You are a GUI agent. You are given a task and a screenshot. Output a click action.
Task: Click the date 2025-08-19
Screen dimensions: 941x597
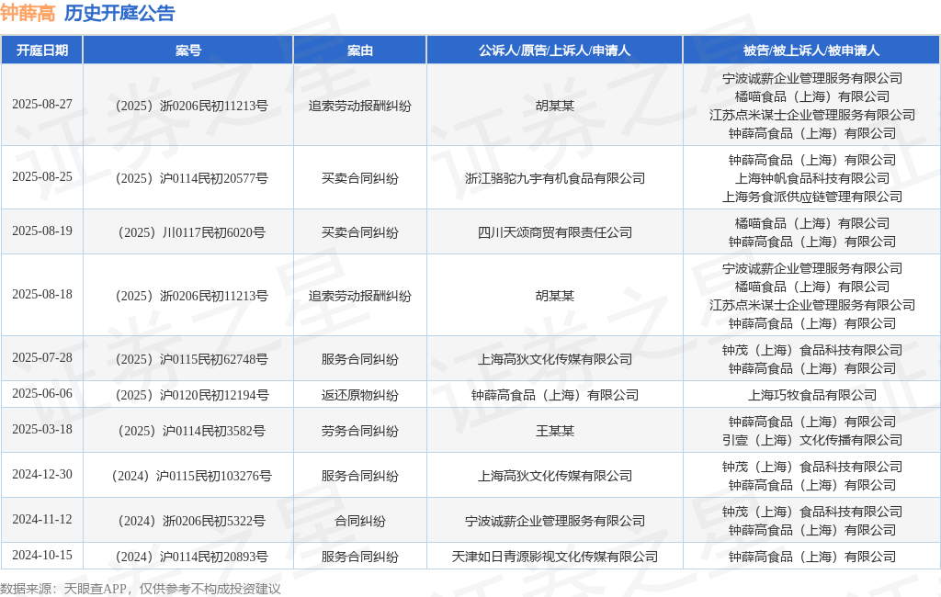(x=42, y=231)
